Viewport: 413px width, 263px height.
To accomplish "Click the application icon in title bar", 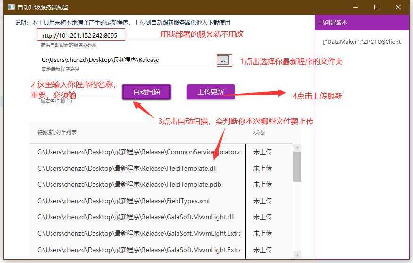I will click(x=11, y=7).
